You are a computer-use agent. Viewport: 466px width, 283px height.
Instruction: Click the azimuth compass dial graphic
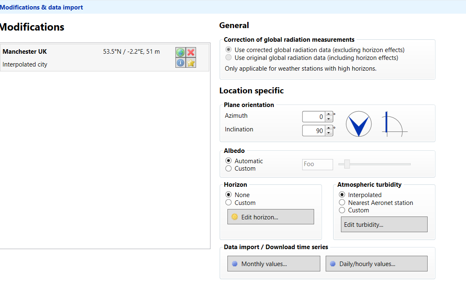pyautogui.click(x=358, y=124)
